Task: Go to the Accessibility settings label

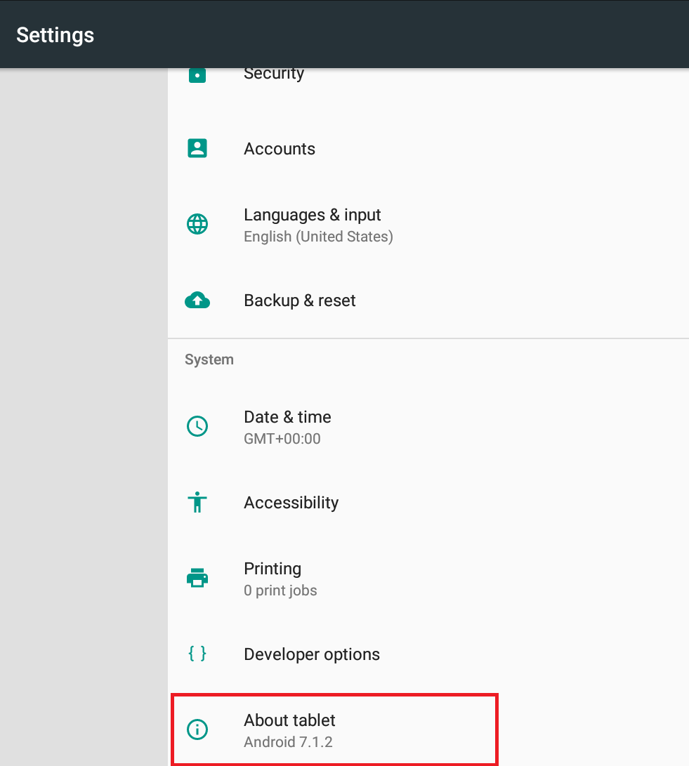Action: point(291,503)
